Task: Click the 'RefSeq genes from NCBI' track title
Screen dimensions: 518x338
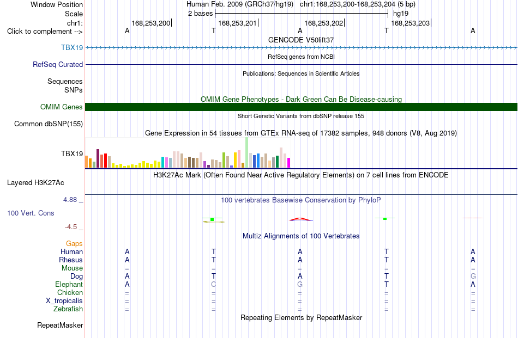Action: (301, 57)
